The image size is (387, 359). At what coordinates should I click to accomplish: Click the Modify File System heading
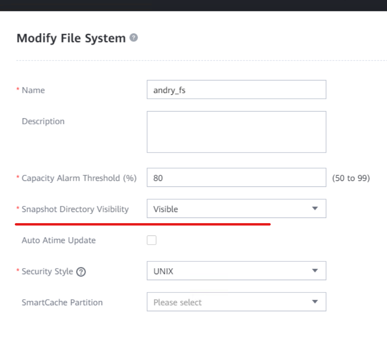pyautogui.click(x=71, y=38)
